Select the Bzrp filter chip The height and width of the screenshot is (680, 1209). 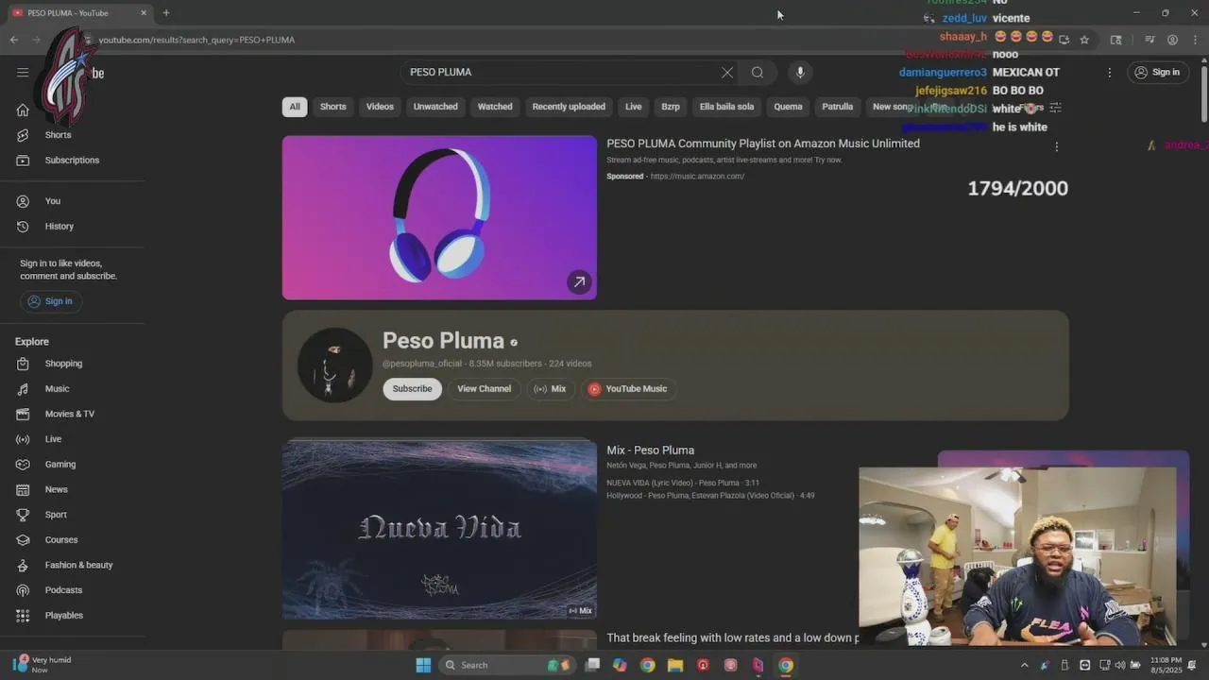click(x=671, y=107)
